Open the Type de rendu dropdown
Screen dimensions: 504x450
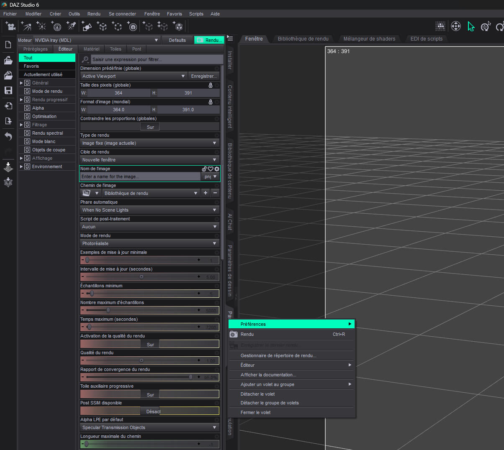150,143
